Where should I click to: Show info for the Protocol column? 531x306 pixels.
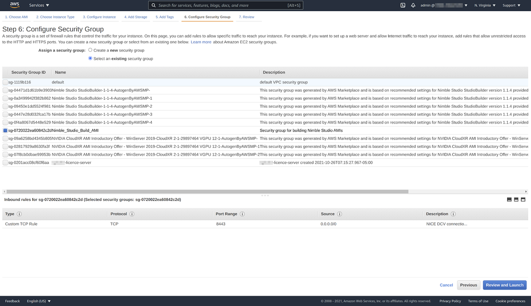coord(132,214)
